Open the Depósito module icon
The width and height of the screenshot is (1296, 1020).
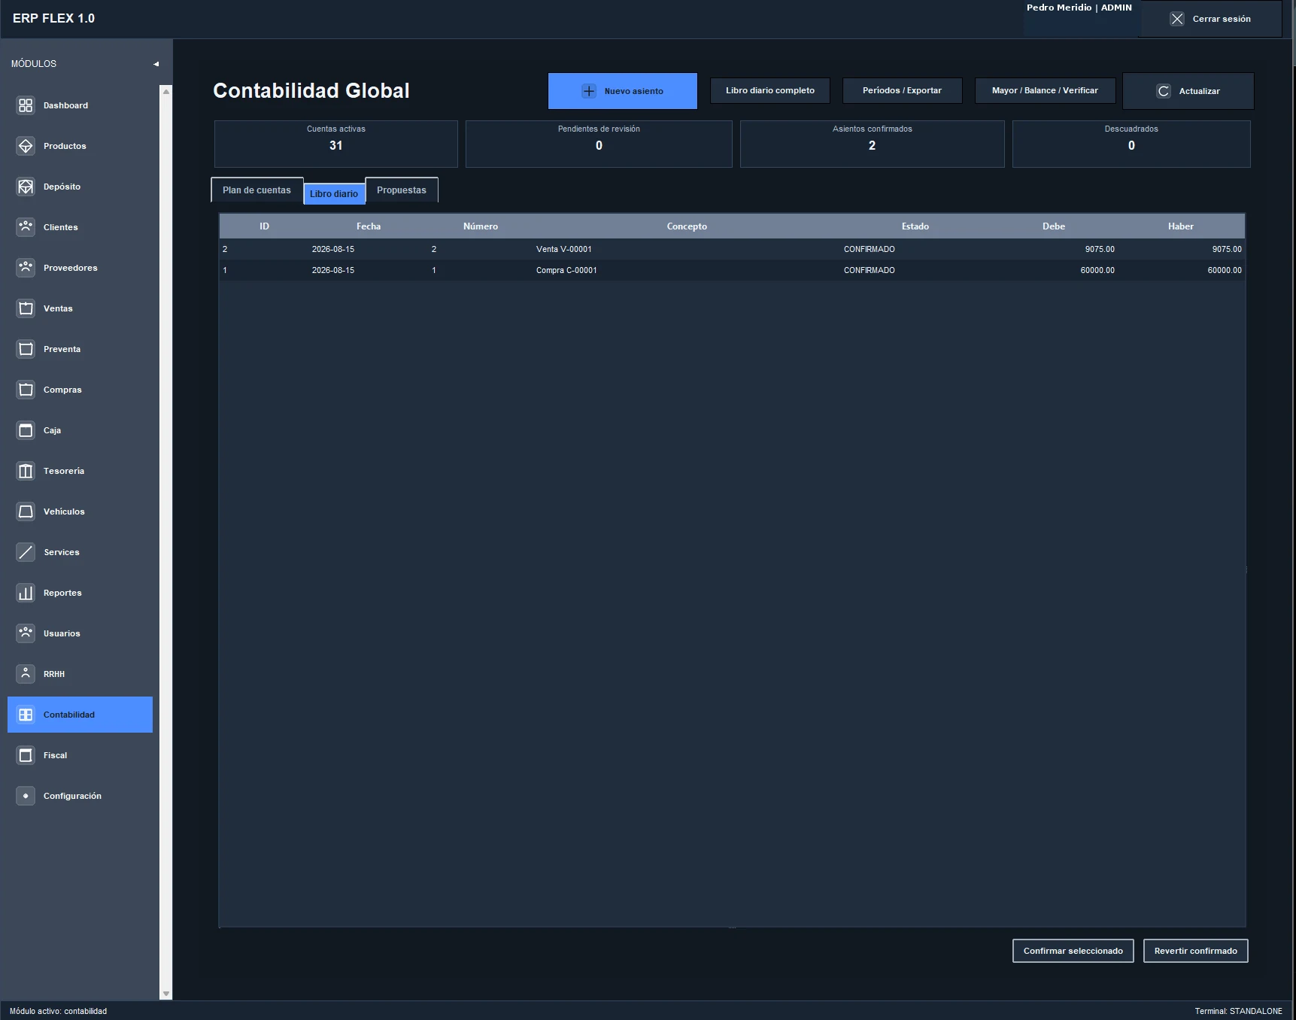coord(26,187)
